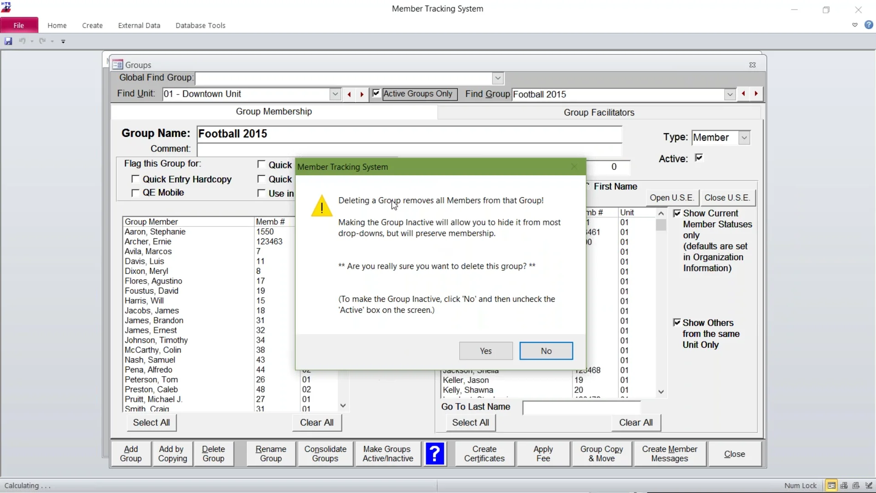This screenshot has width=876, height=493.
Task: Close the warning dialog with its X
Action: [x=574, y=167]
